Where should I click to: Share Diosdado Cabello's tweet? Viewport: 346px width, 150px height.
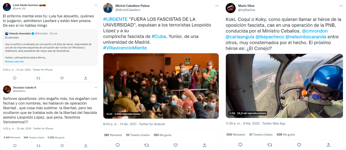(86, 146)
